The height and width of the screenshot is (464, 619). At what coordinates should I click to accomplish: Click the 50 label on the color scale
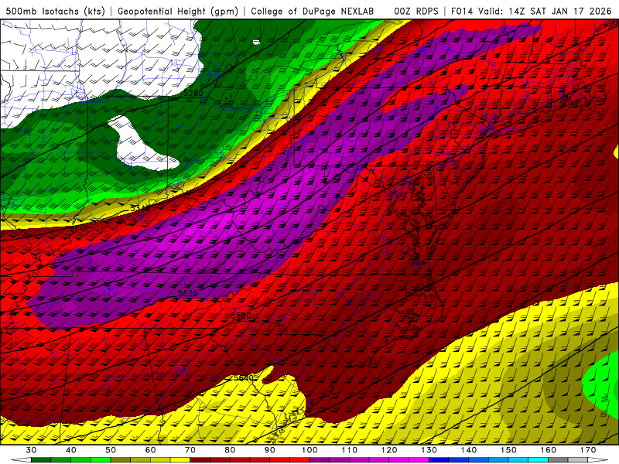[x=111, y=450]
